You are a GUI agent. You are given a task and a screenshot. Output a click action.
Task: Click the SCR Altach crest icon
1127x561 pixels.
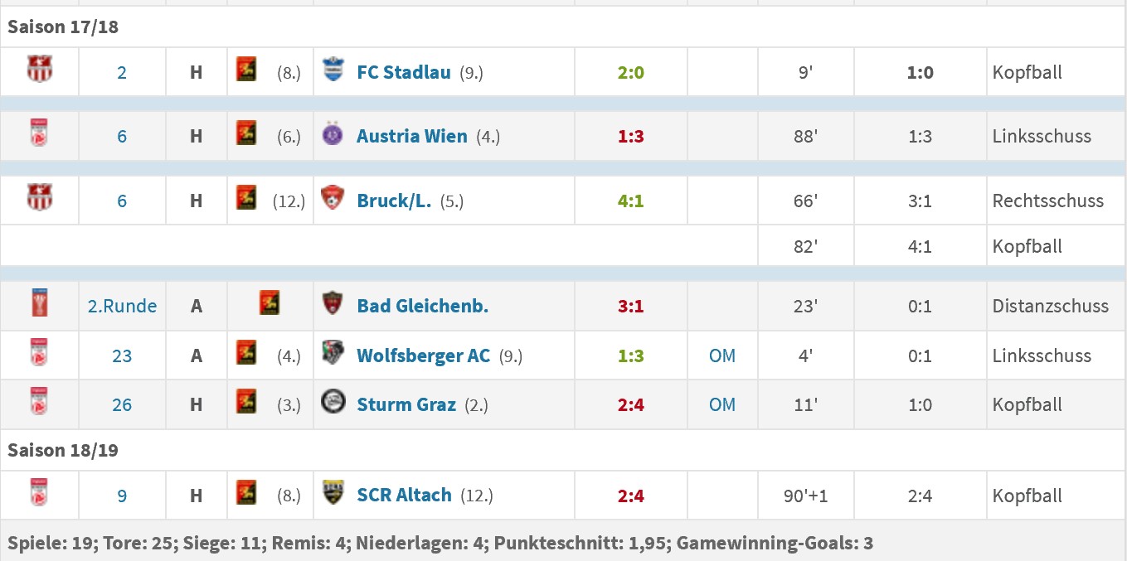pyautogui.click(x=333, y=494)
